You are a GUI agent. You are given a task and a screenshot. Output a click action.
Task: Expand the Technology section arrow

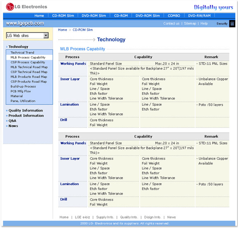pos(7,47)
